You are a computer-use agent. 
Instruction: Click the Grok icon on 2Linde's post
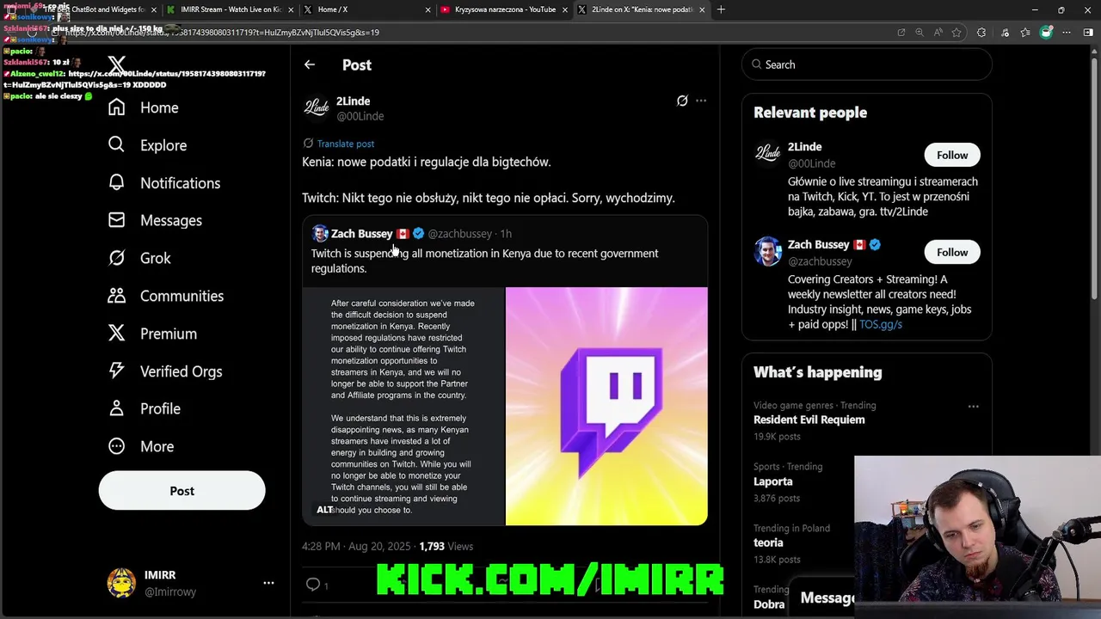(x=682, y=101)
